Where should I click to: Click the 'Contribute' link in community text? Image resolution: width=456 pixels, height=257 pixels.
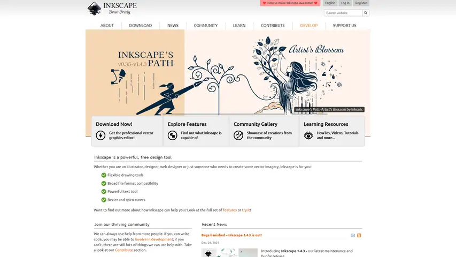coord(123,250)
